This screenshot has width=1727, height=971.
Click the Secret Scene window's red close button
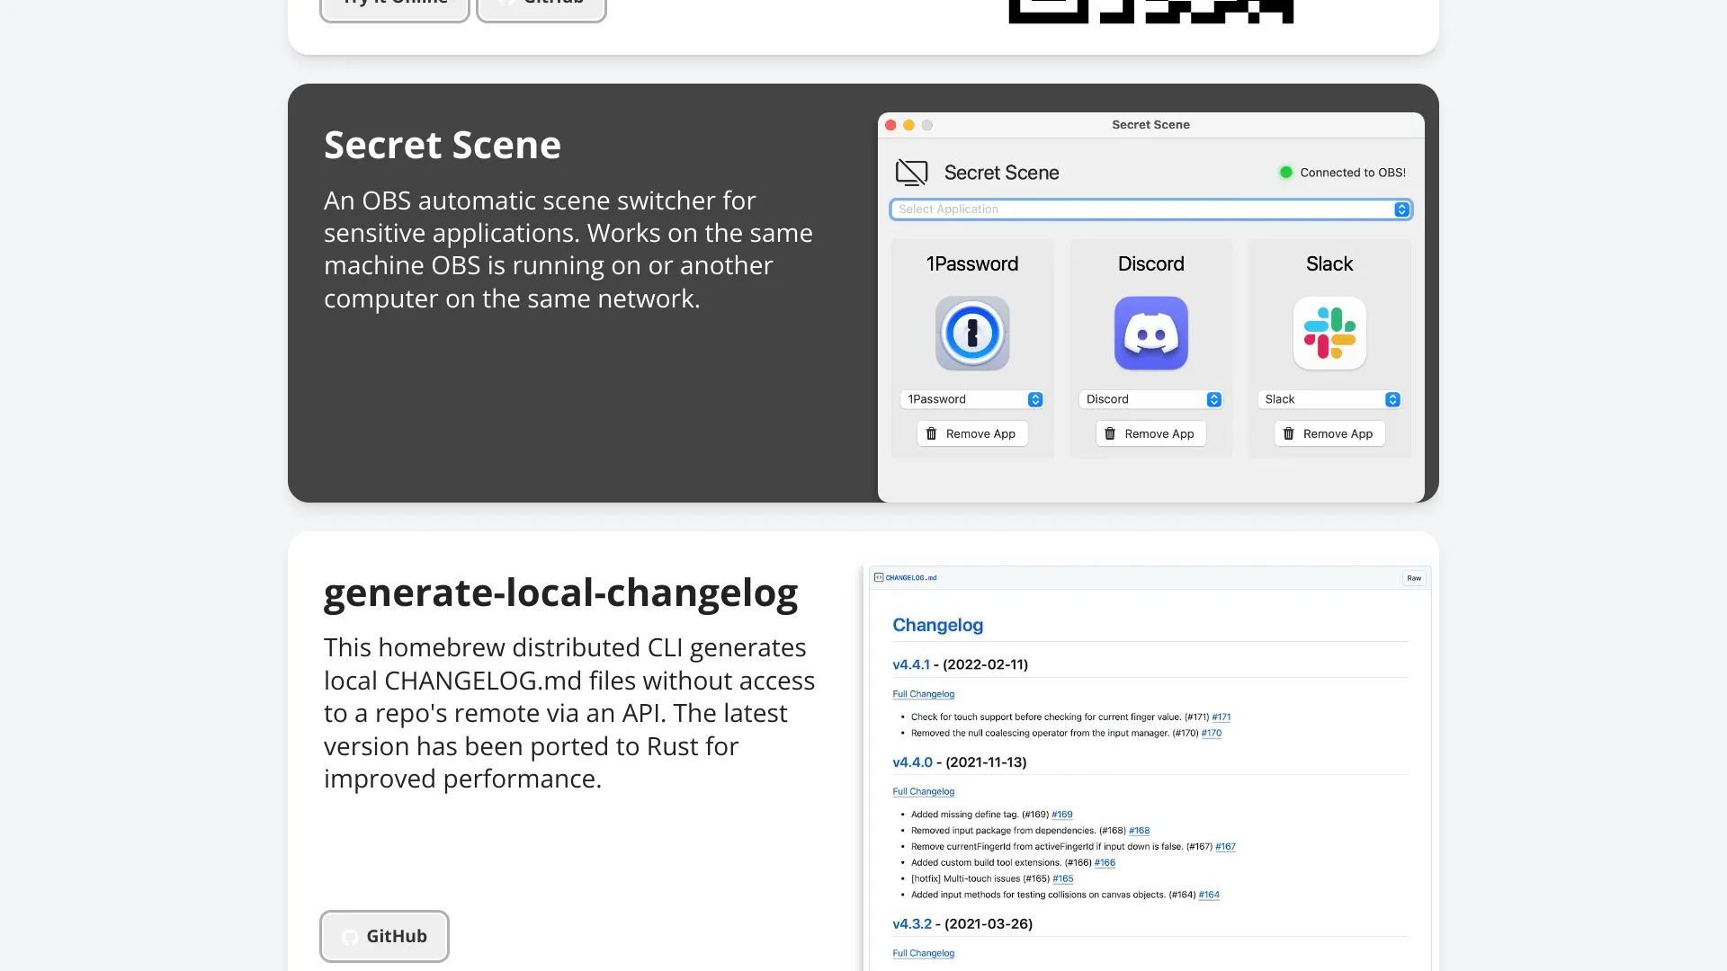(x=890, y=125)
